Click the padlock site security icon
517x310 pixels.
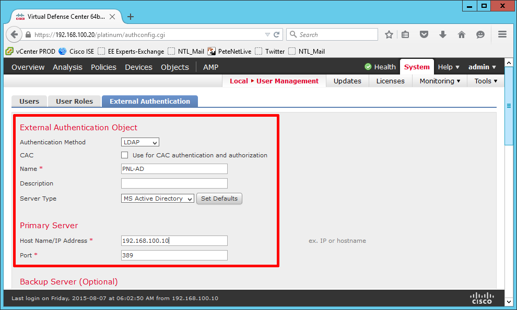click(x=28, y=34)
